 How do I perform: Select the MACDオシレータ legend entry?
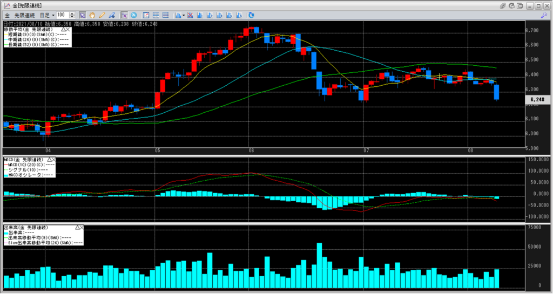coord(29,175)
